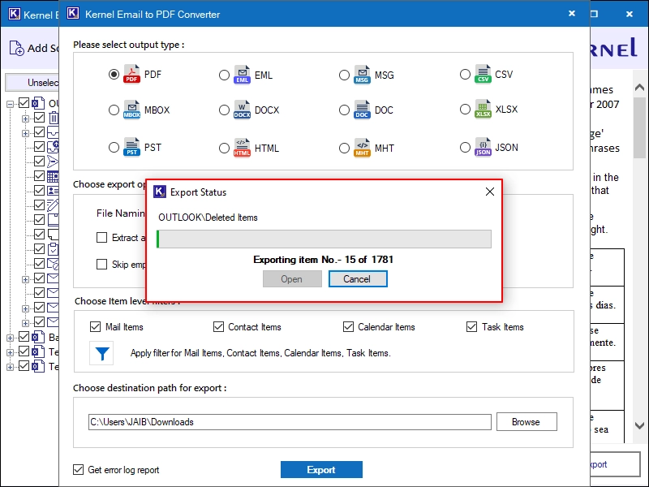Click the Open button in Export Status

(x=292, y=278)
